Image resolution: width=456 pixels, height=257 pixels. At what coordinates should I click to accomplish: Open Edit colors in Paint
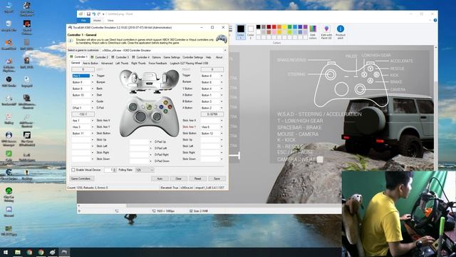(313, 32)
